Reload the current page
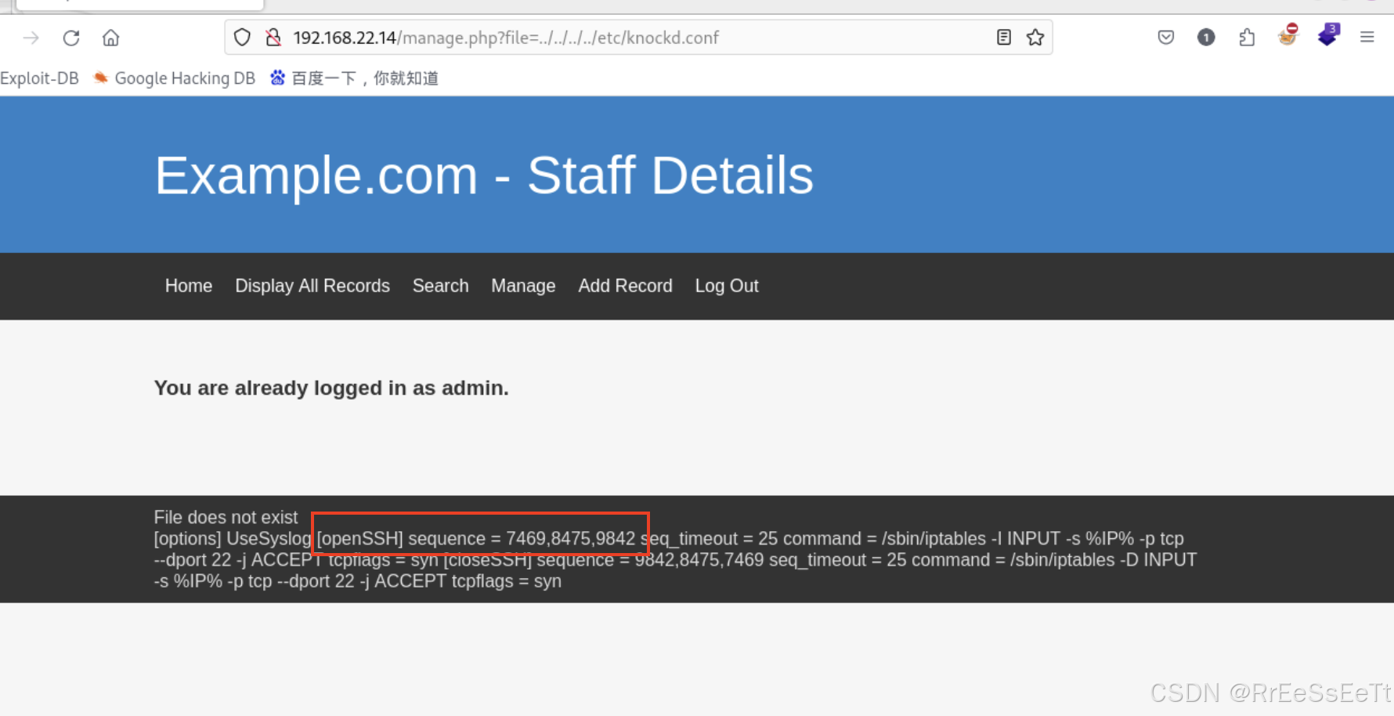1394x716 pixels. click(71, 38)
